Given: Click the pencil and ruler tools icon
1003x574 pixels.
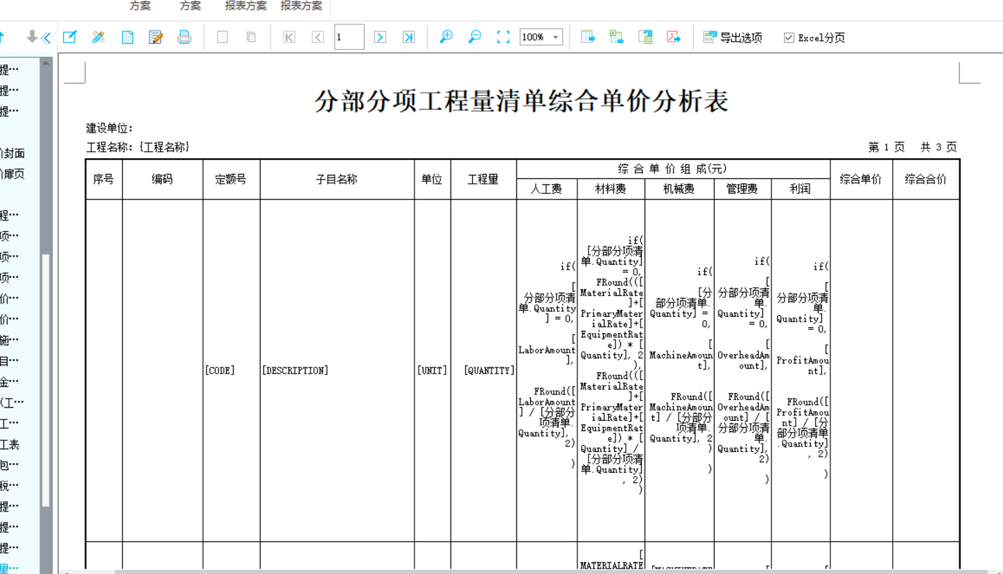Looking at the screenshot, I should click(98, 37).
